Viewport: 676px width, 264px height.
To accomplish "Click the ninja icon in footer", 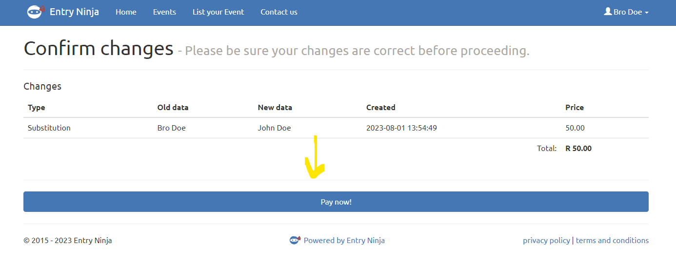I will point(295,240).
